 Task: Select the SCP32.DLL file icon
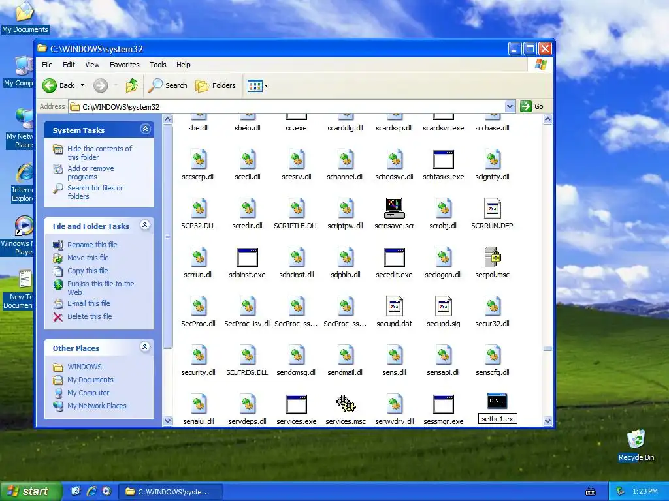coord(199,208)
